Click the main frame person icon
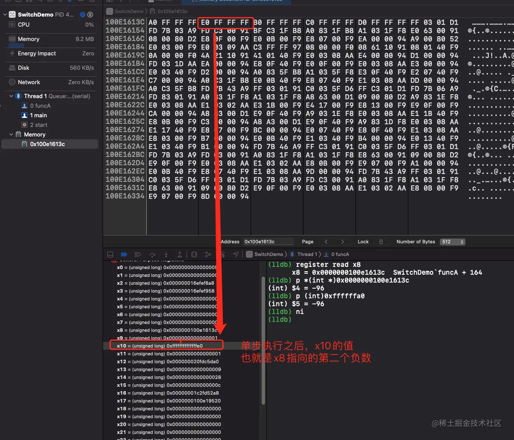Viewport: 514px width, 440px height. point(24,115)
